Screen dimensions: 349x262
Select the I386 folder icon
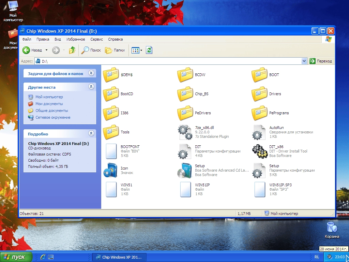(111, 113)
